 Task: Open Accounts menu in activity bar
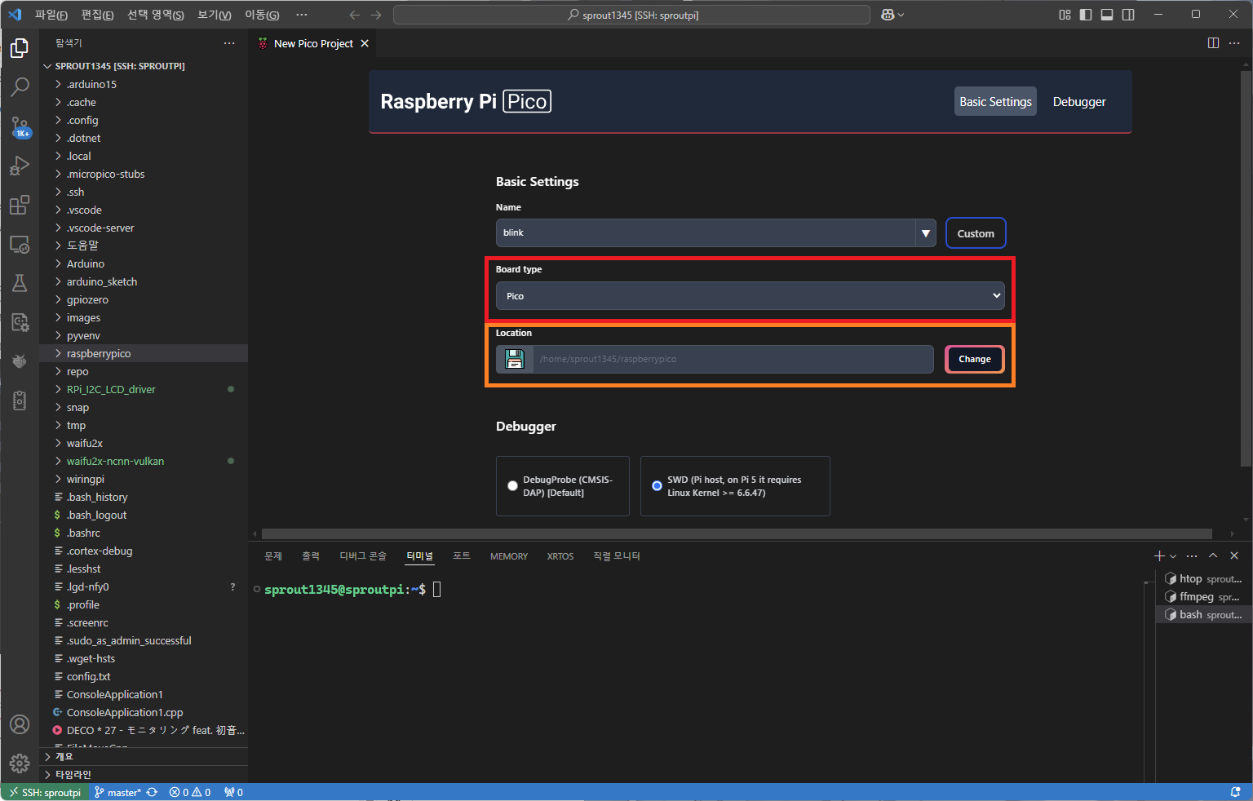(20, 724)
